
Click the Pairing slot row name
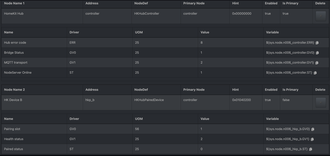coord(12,129)
